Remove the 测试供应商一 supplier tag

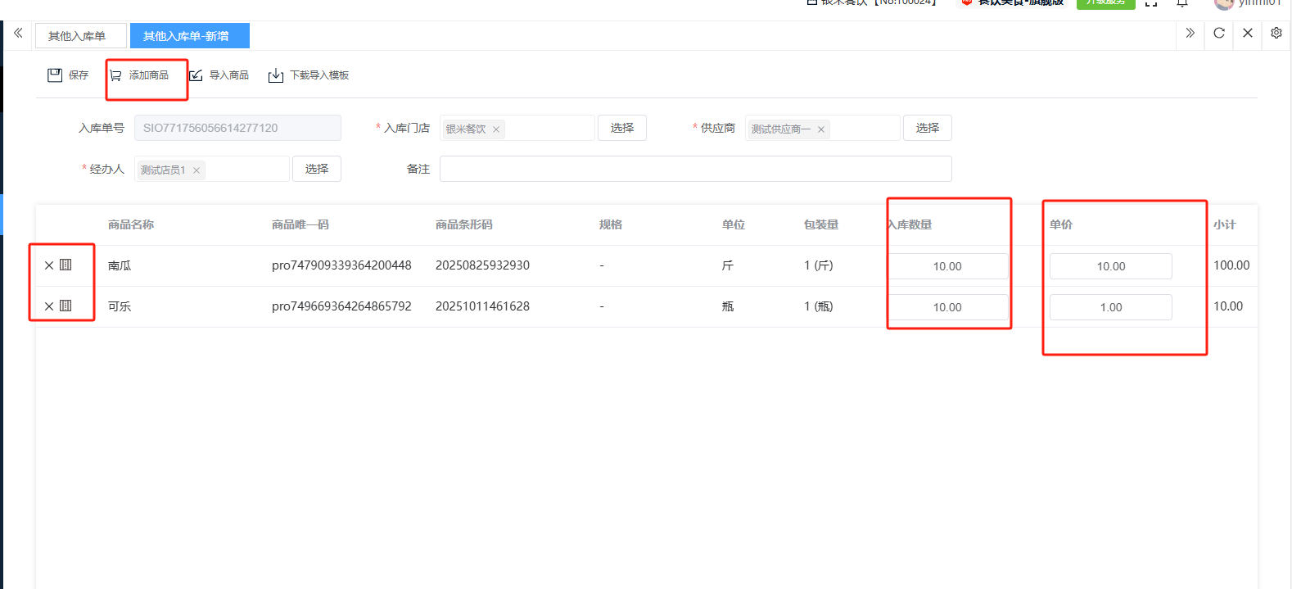point(821,129)
